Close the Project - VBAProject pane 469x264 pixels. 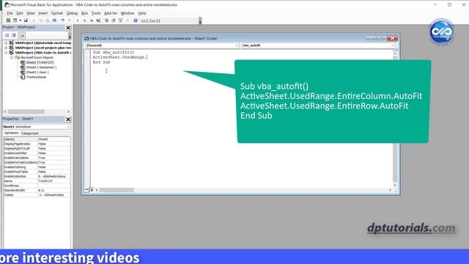(68, 28)
